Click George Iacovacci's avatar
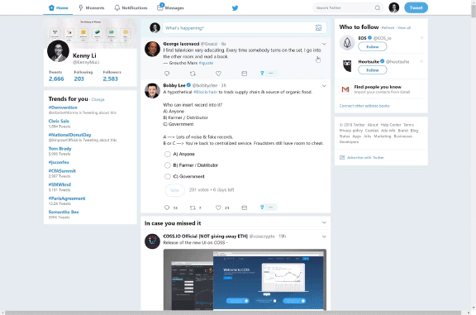476x315 pixels. tap(152, 49)
